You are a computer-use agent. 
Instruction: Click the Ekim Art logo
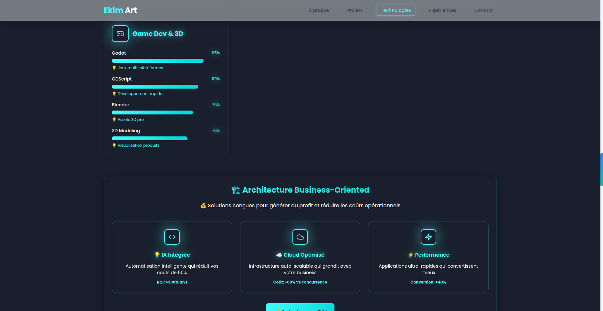[x=120, y=10]
